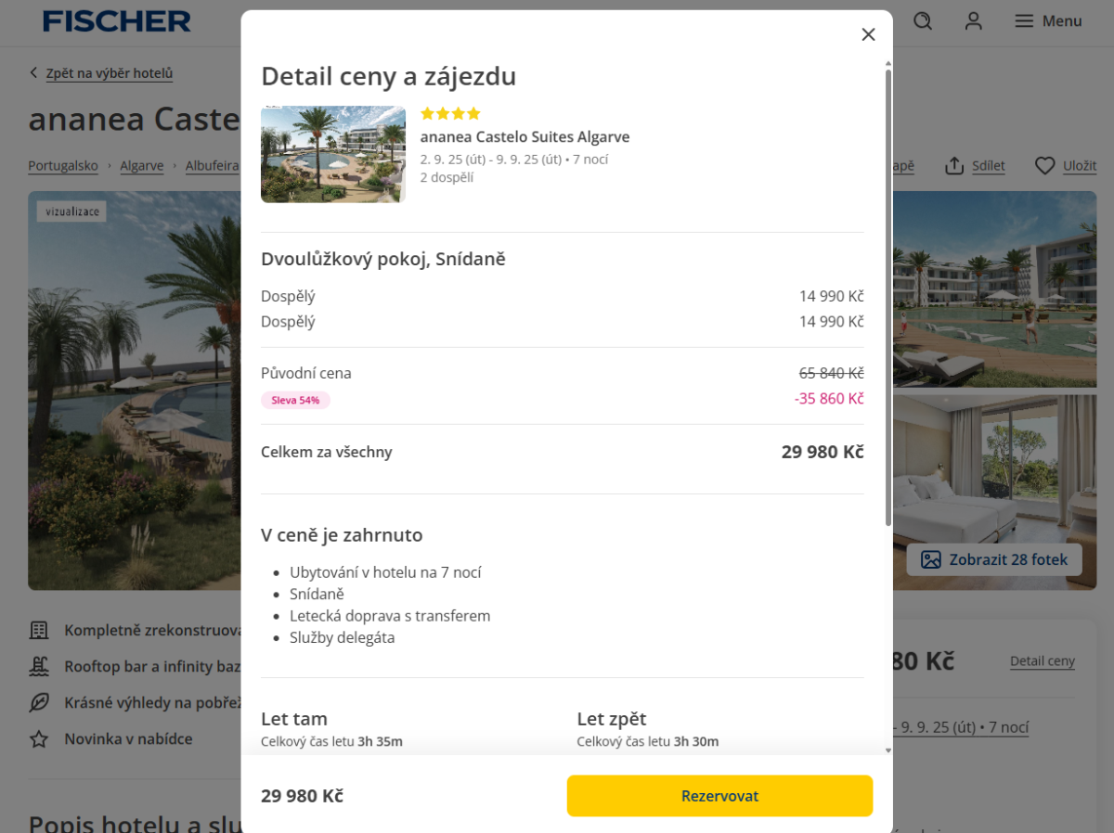The height and width of the screenshot is (833, 1114).
Task: Click the gallery image icon
Action: (x=930, y=559)
